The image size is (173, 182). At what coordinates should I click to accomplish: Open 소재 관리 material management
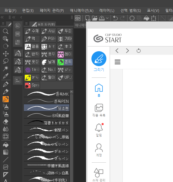coord(99,175)
